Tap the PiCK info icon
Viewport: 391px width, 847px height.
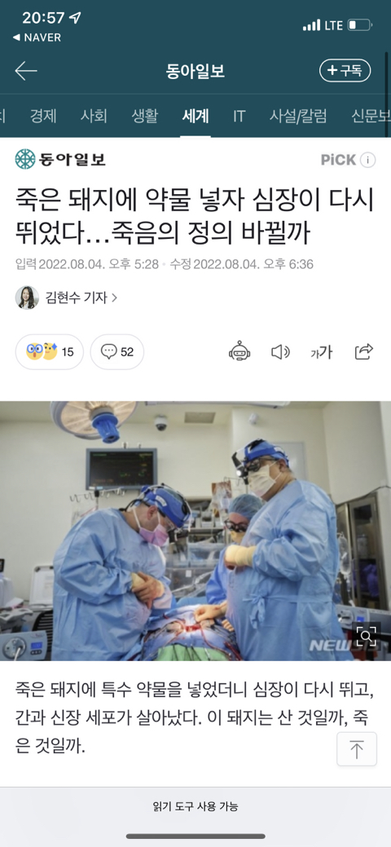click(x=367, y=160)
